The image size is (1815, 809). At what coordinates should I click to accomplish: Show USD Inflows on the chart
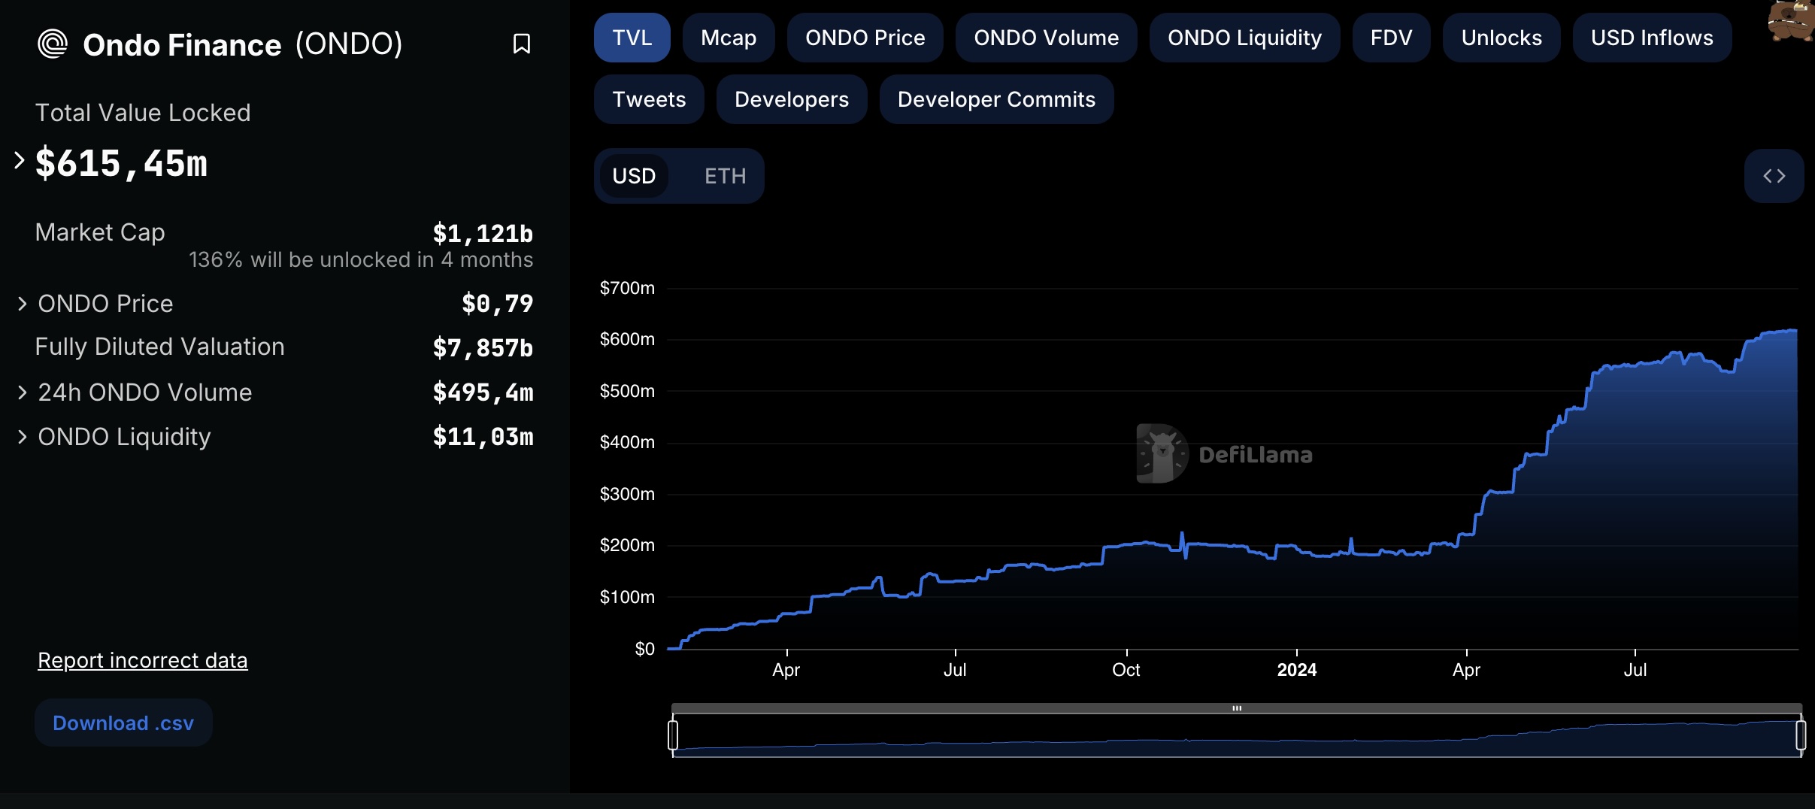click(x=1652, y=38)
